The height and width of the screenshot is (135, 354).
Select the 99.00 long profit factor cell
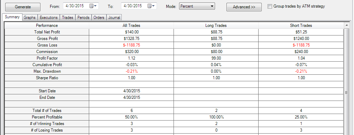click(x=216, y=58)
